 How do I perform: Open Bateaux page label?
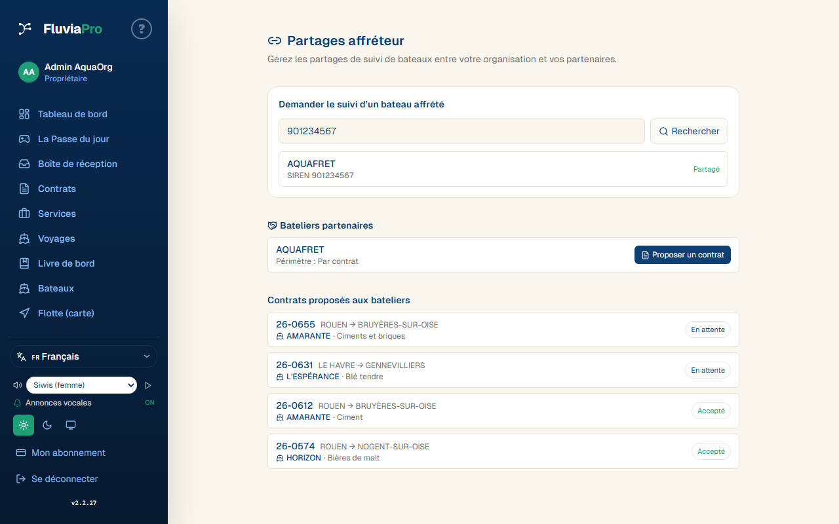[x=56, y=288]
